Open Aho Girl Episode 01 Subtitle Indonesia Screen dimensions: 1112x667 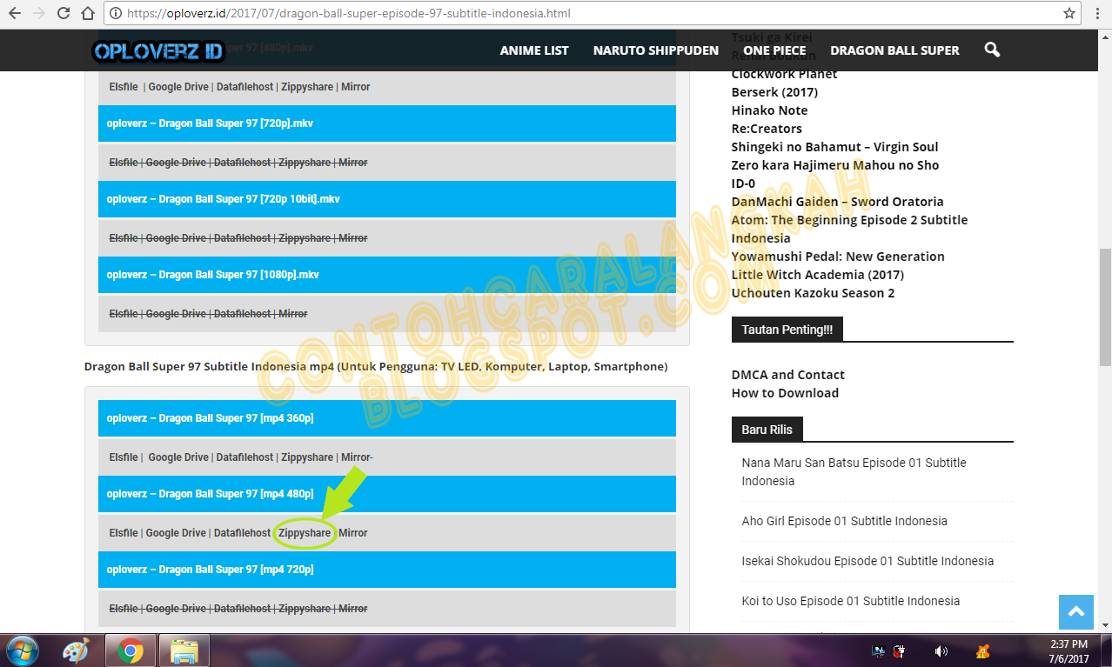(x=844, y=521)
